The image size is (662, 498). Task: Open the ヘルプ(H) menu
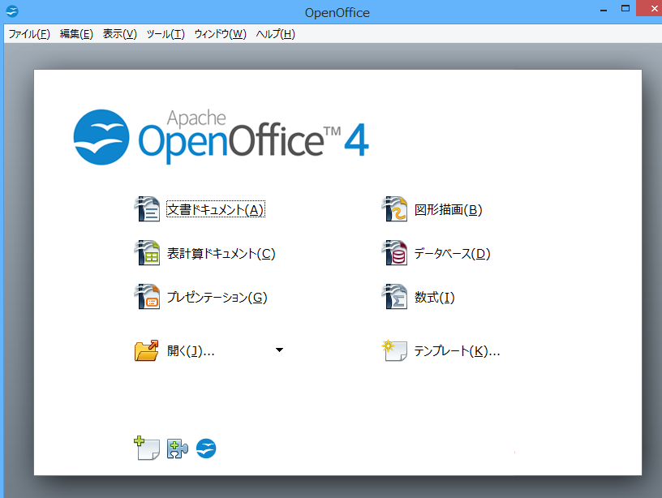(275, 34)
